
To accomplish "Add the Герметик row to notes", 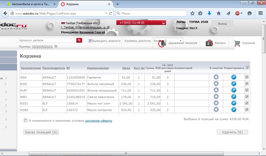I will (216, 77).
